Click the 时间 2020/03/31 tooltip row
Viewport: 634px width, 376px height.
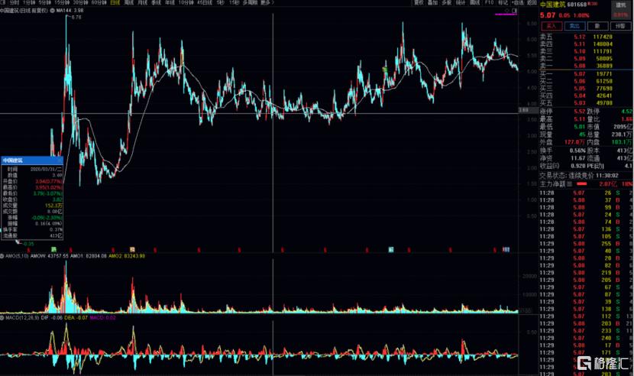(32, 169)
